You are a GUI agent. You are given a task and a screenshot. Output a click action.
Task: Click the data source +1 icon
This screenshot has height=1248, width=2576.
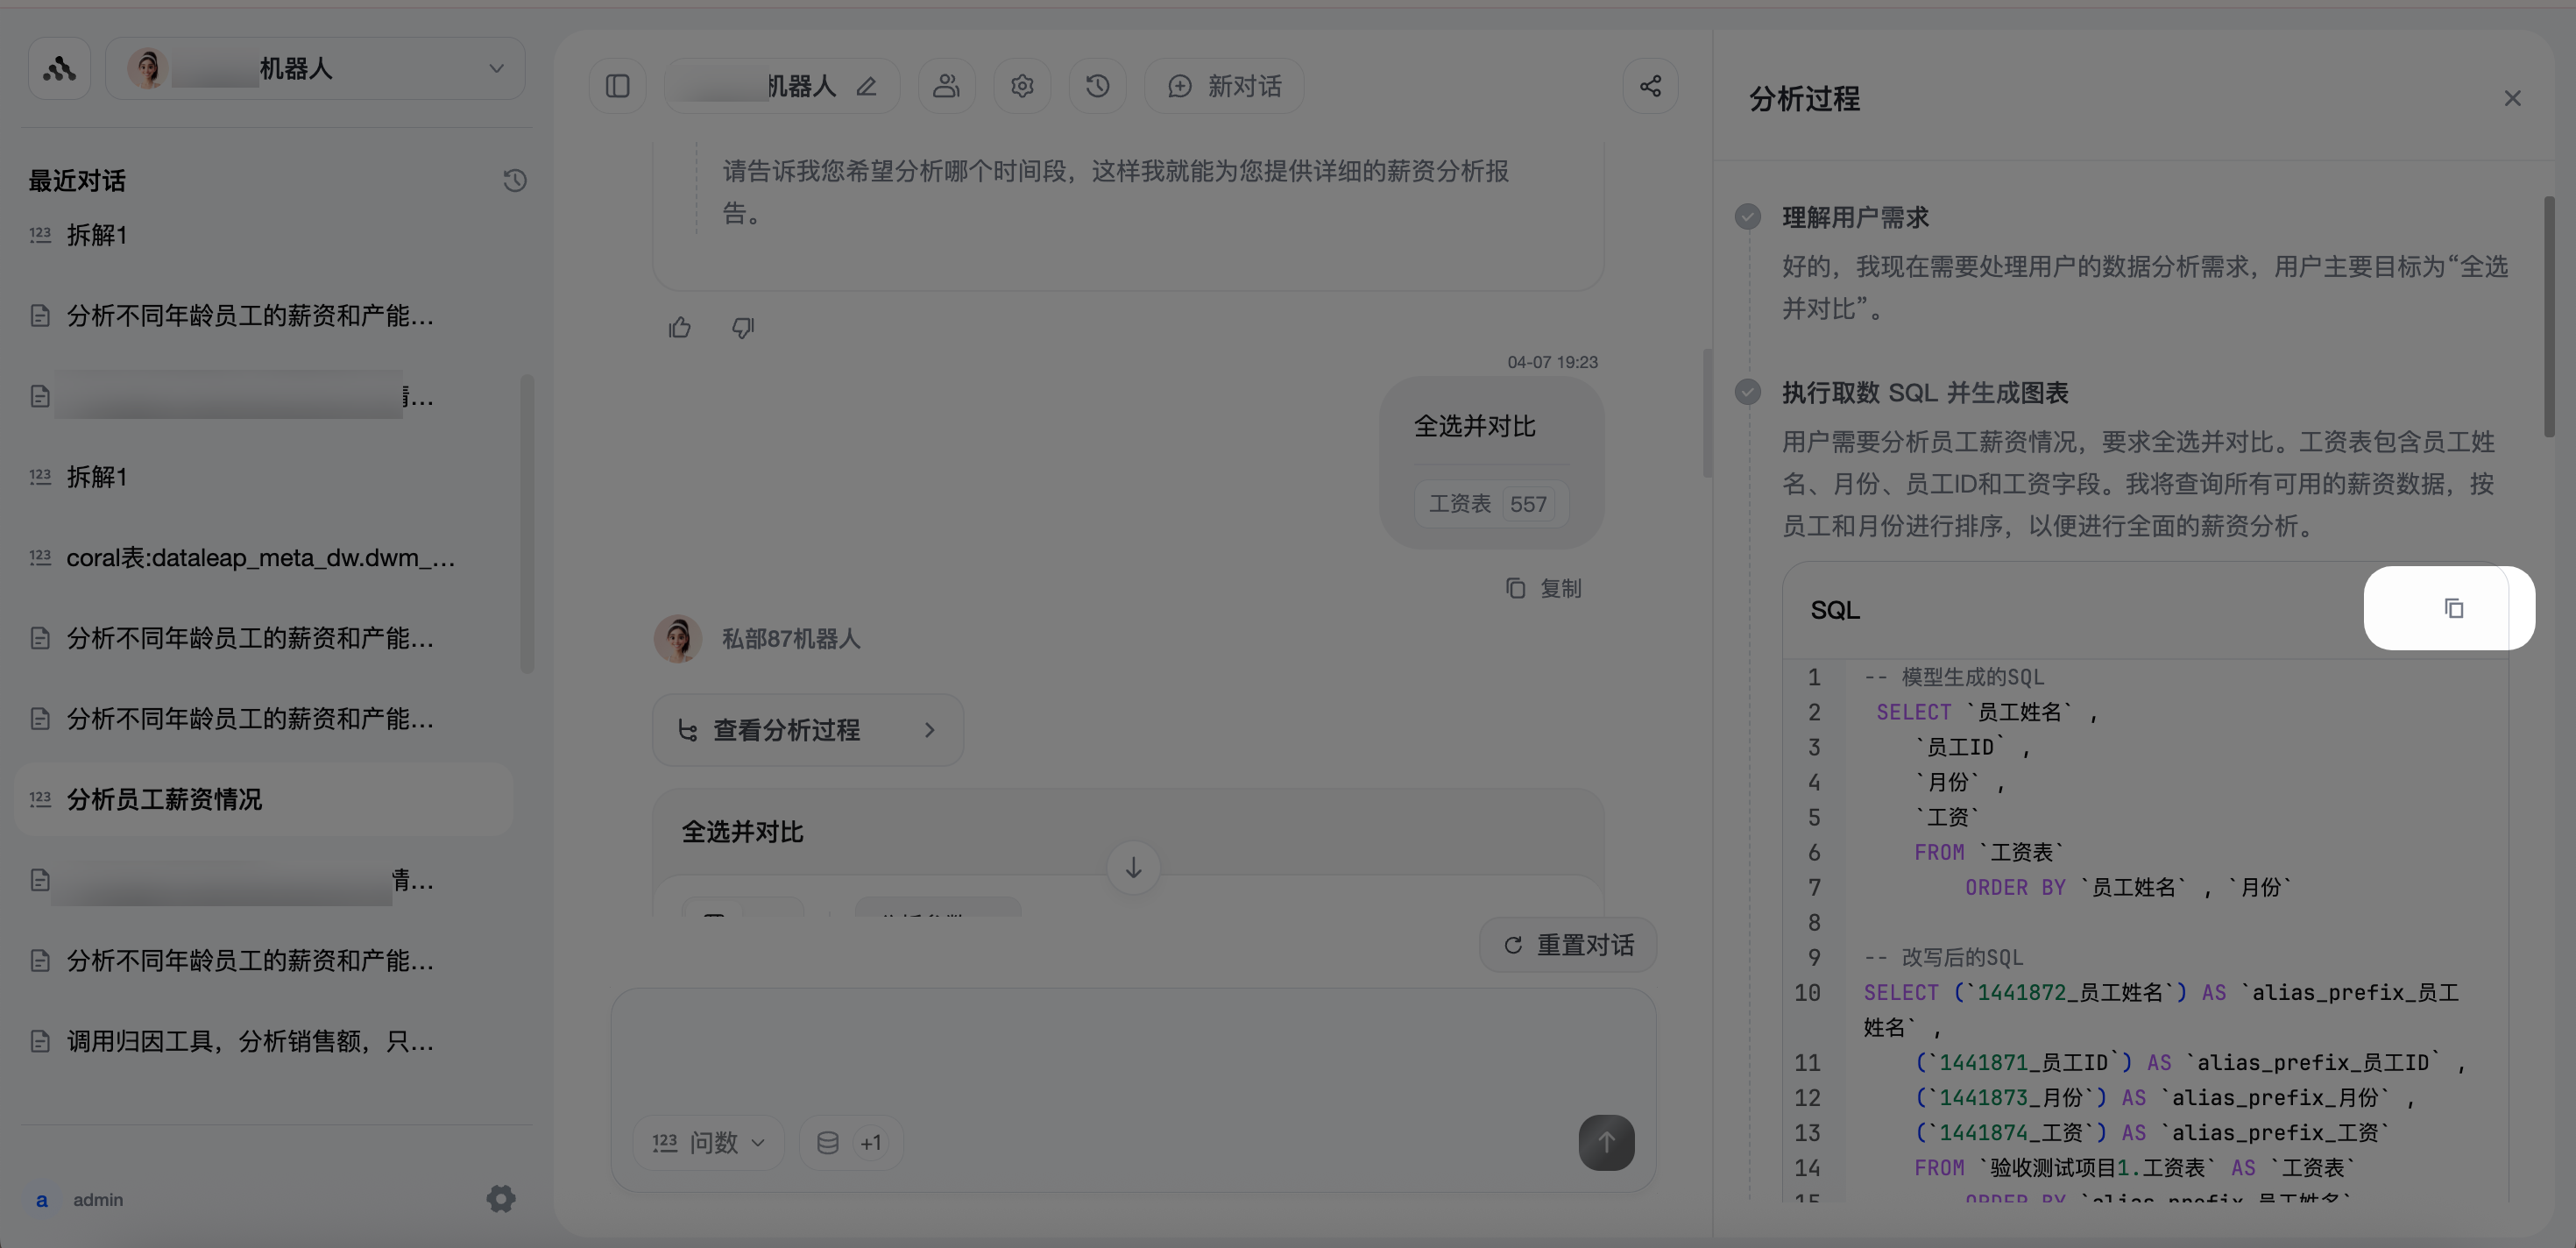point(851,1142)
